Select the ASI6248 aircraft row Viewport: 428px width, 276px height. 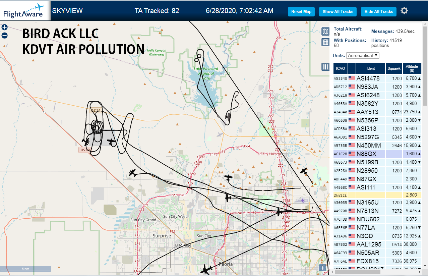(x=378, y=95)
